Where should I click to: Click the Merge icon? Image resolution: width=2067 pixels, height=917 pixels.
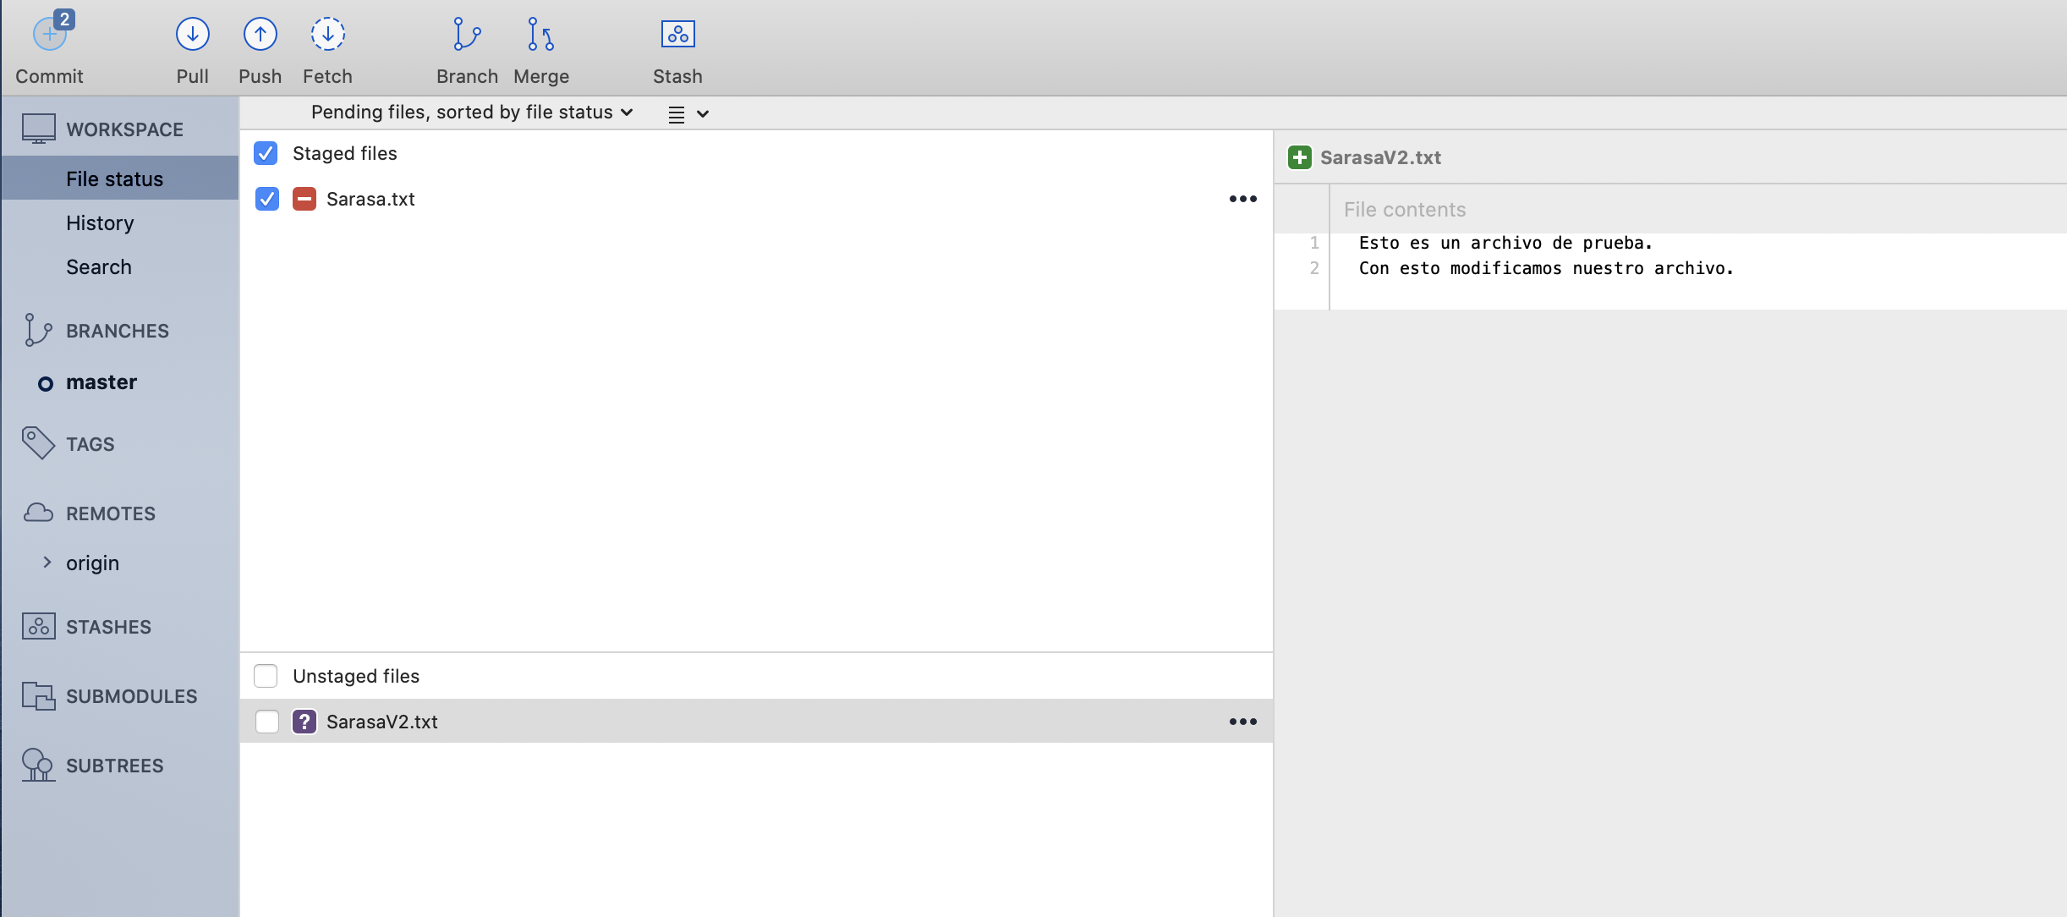tap(540, 35)
